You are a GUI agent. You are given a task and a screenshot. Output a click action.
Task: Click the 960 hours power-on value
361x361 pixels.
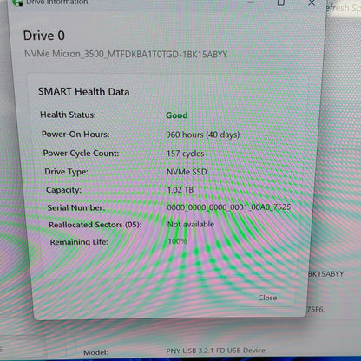click(x=203, y=135)
